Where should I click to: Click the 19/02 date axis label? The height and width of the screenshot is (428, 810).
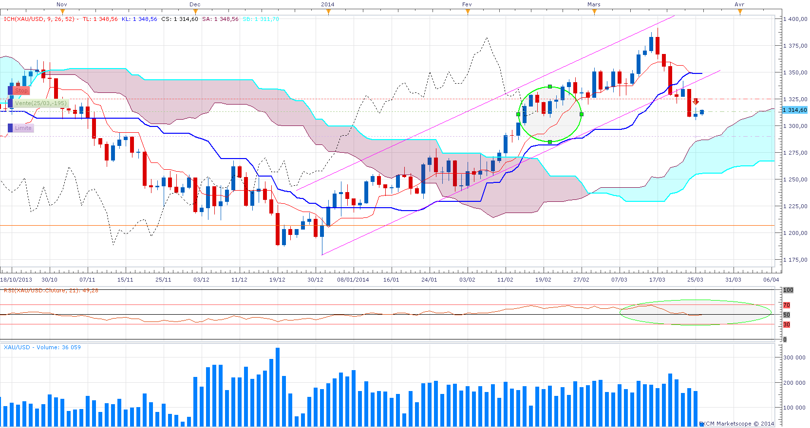[x=544, y=280]
